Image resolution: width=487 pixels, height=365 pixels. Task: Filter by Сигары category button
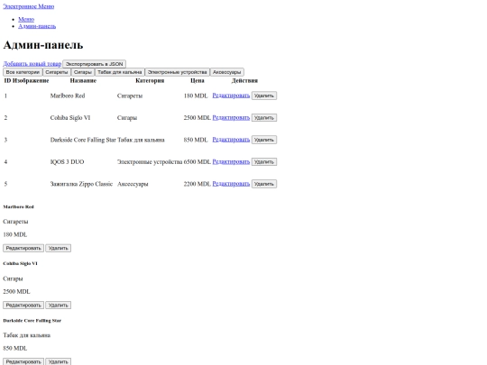[83, 72]
